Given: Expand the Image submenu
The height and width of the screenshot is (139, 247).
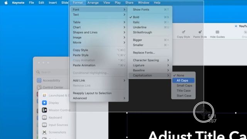Looking at the screenshot, I should tap(99, 37).
